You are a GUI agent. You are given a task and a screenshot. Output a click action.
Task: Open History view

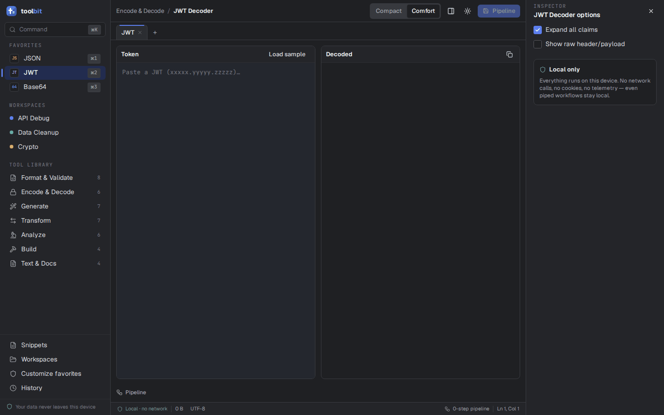55,388
